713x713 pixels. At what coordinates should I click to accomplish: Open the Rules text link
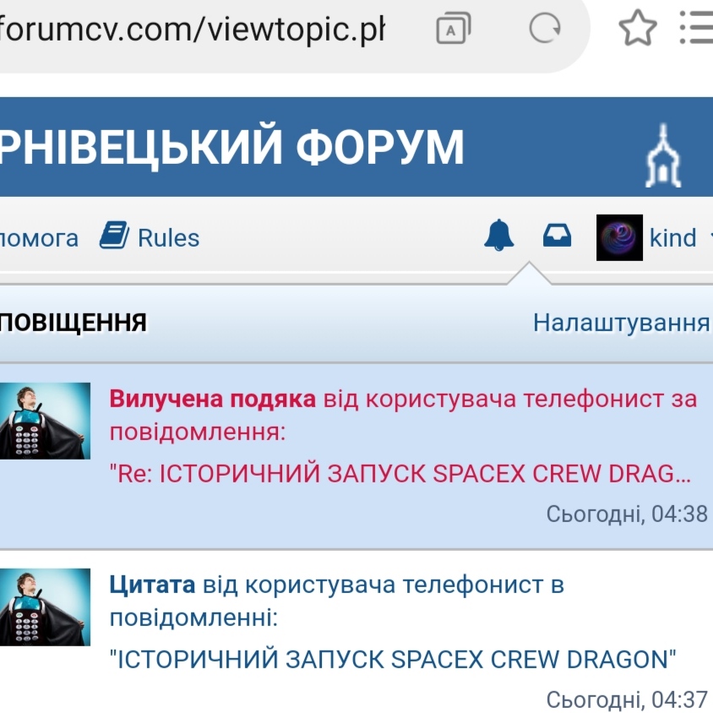pos(169,238)
